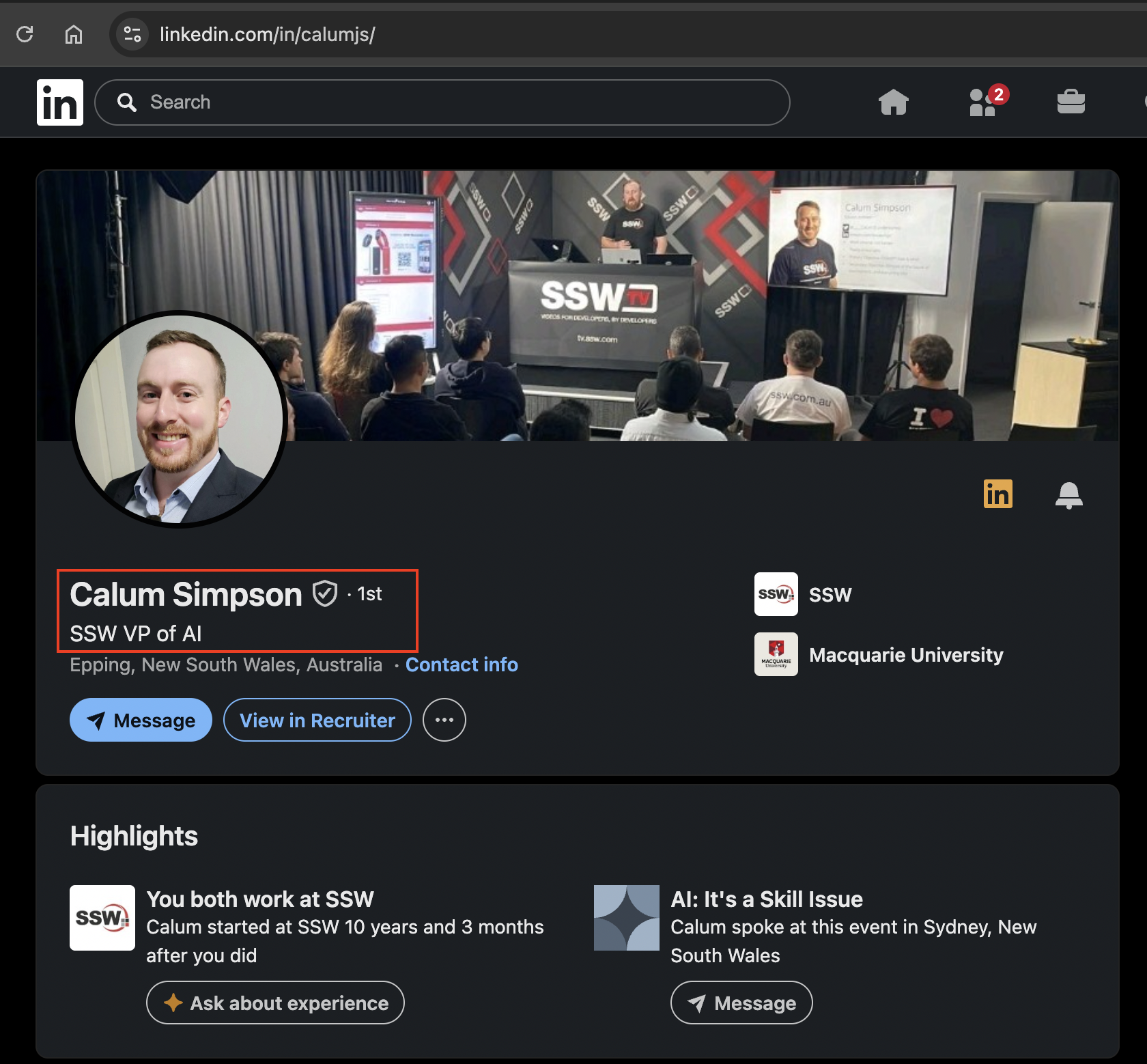Click the LinkedIn logo in navbar
This screenshot has width=1147, height=1064.
[x=60, y=102]
